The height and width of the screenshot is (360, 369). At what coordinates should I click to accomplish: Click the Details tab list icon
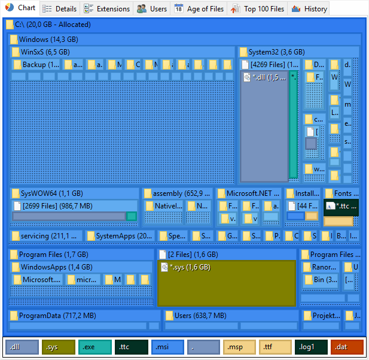pyautogui.click(x=47, y=9)
